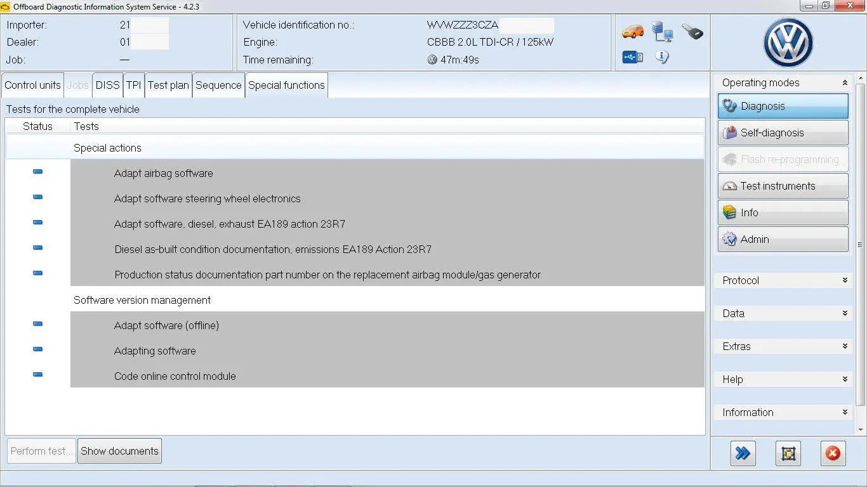Open the Extras dropdown
867x487 pixels.
pyautogui.click(x=783, y=346)
